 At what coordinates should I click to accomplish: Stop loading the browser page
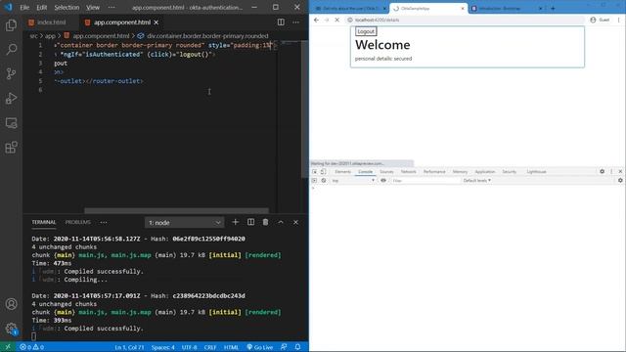[336, 20]
